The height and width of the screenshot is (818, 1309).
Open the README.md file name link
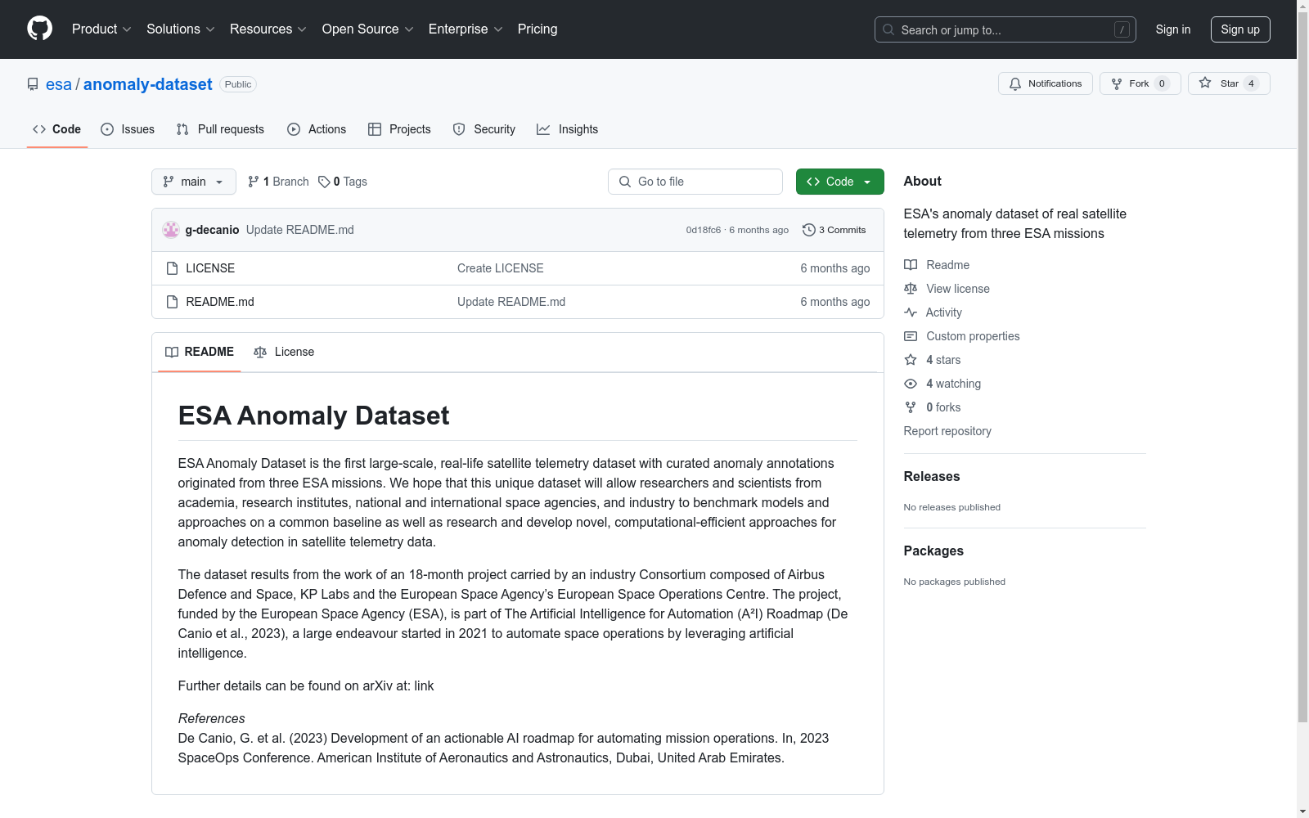[x=220, y=302]
